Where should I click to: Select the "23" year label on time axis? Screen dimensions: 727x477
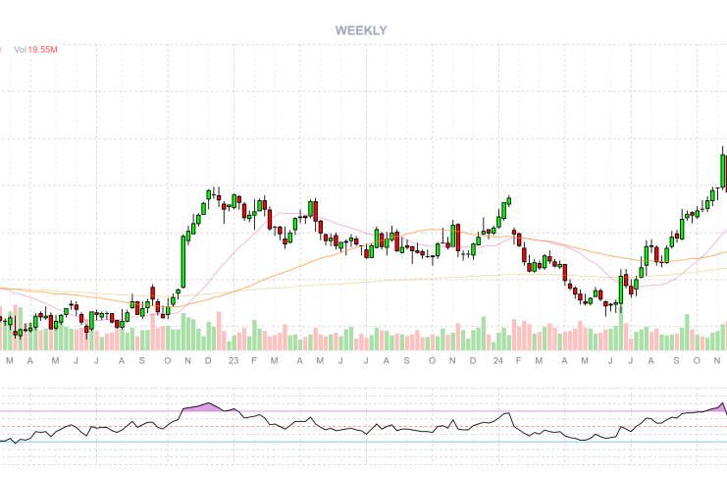tap(233, 361)
